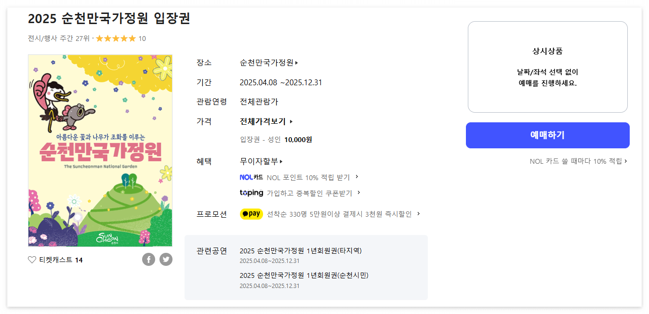
Task: Open NOL 카드 쓸 때마다 10% 적립
Action: pyautogui.click(x=578, y=161)
